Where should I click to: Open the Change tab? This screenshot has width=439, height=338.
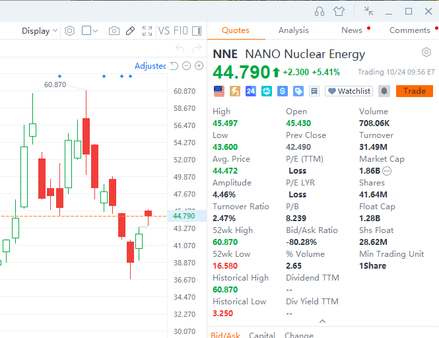(299, 335)
